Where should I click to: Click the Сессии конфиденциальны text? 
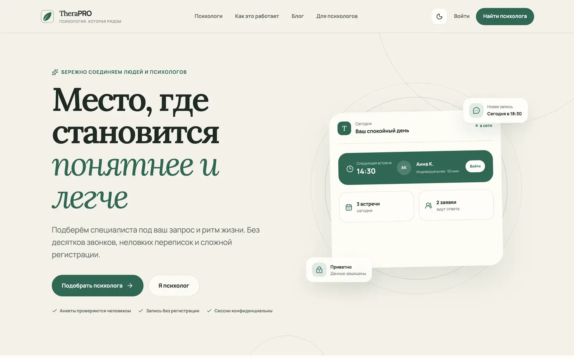click(x=243, y=311)
